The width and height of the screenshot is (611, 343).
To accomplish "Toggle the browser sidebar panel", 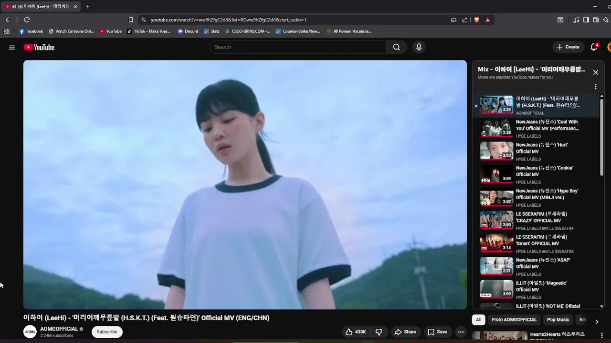I will 586,20.
